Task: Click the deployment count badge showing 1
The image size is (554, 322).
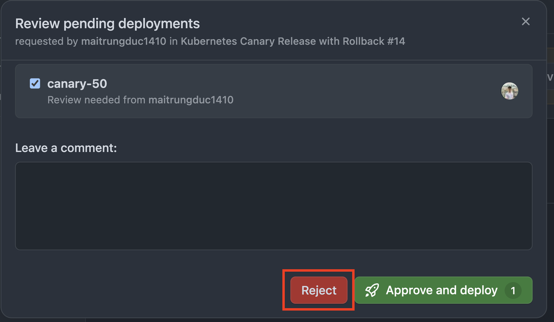Action: [513, 291]
